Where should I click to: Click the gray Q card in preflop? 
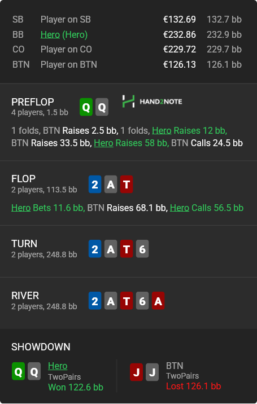click(x=102, y=107)
